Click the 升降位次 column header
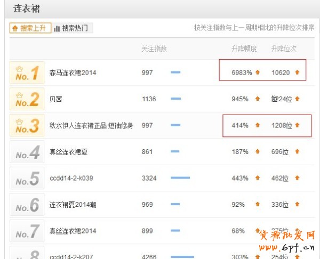 coord(284,49)
